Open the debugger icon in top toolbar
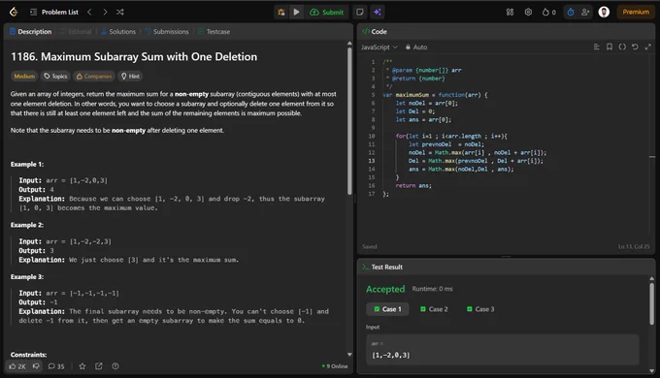660x378 pixels. pyautogui.click(x=281, y=13)
